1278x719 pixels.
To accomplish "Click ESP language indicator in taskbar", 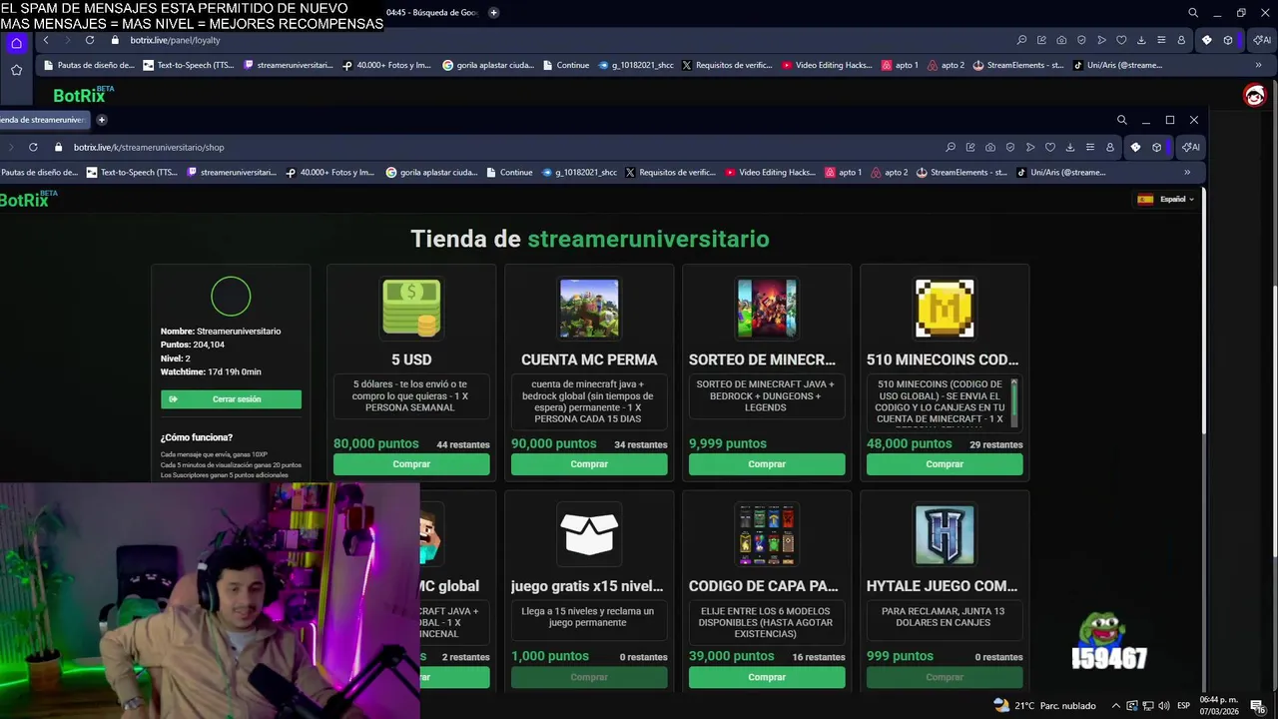I will pyautogui.click(x=1184, y=705).
